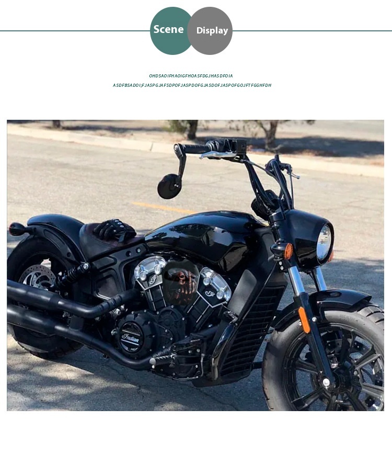The image size is (392, 454).
Task: Click the orange front turn signal
Action: [288, 251]
